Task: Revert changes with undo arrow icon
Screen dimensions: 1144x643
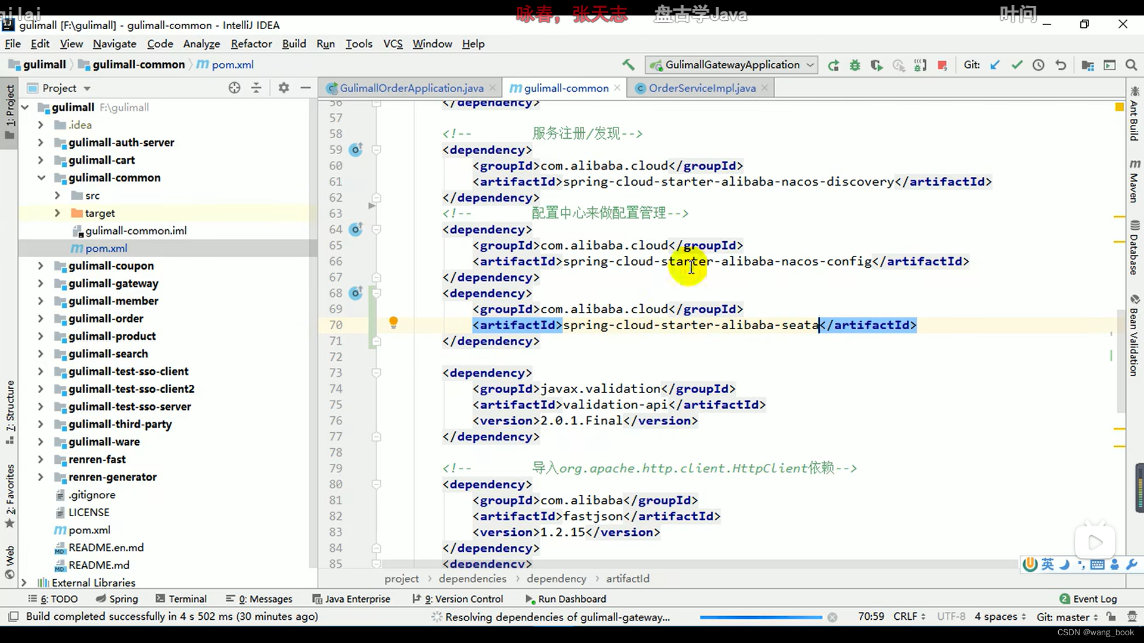Action: pyautogui.click(x=1061, y=65)
